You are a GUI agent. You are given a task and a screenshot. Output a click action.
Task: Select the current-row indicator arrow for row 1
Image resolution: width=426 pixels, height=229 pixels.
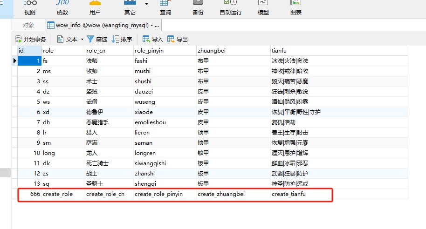coord(14,61)
